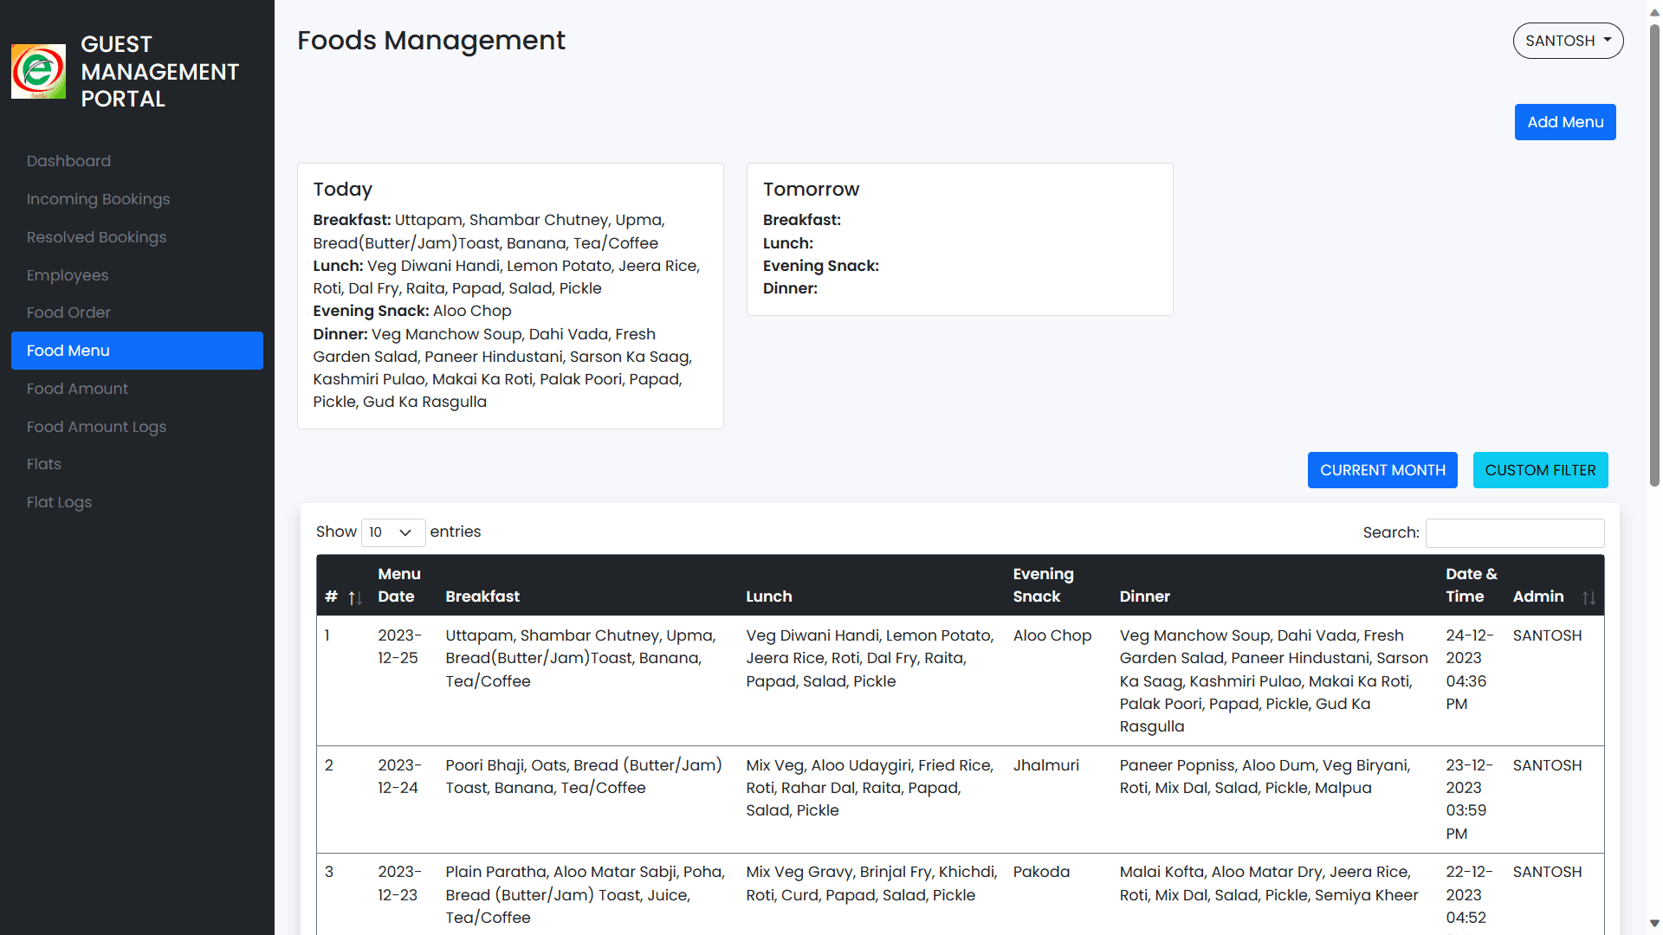
Task: Select Food Order in the sidebar
Action: [68, 313]
